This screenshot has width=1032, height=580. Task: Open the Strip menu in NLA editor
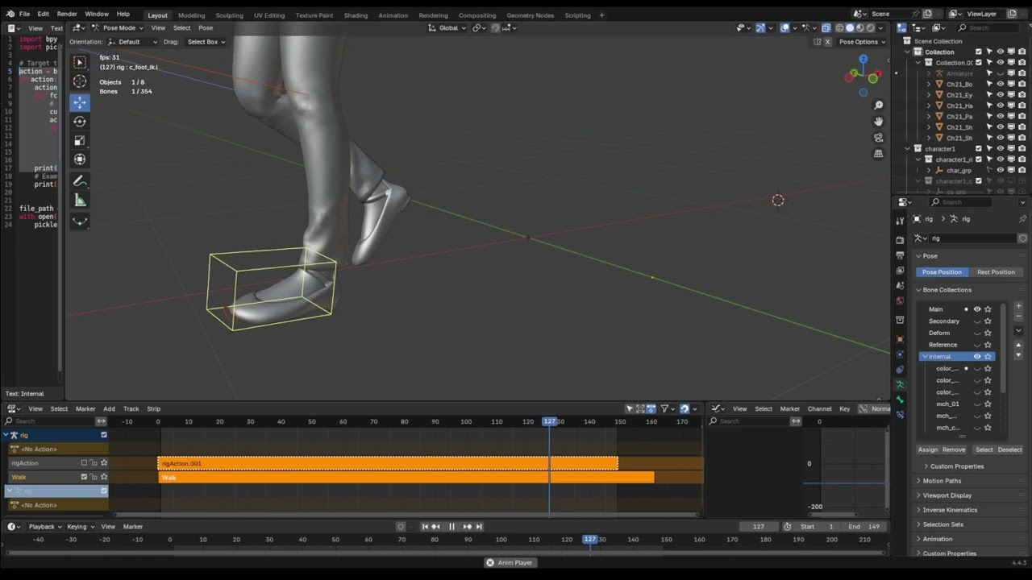pos(153,408)
